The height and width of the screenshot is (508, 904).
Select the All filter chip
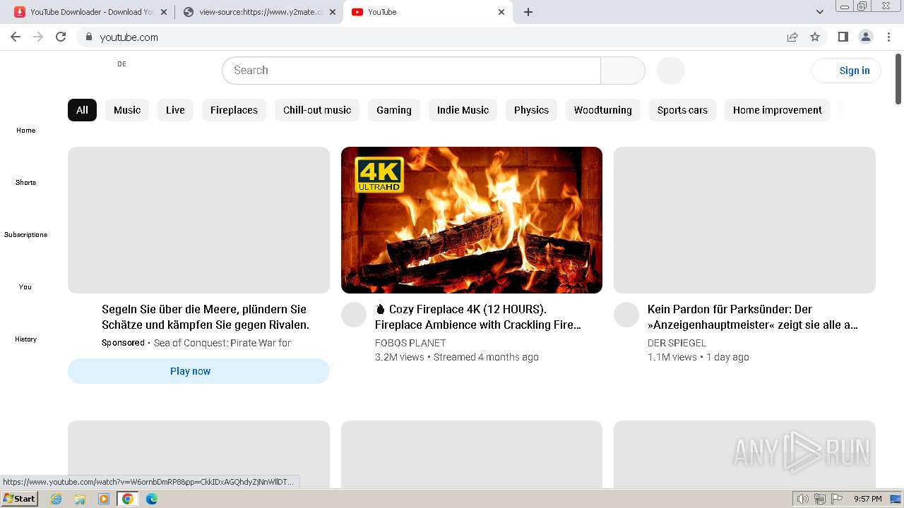tap(82, 110)
